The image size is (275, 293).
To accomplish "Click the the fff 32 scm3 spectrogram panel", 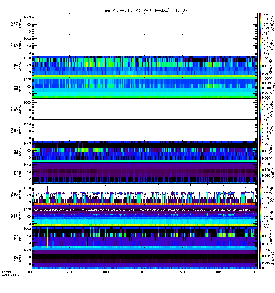I will tap(144, 216).
